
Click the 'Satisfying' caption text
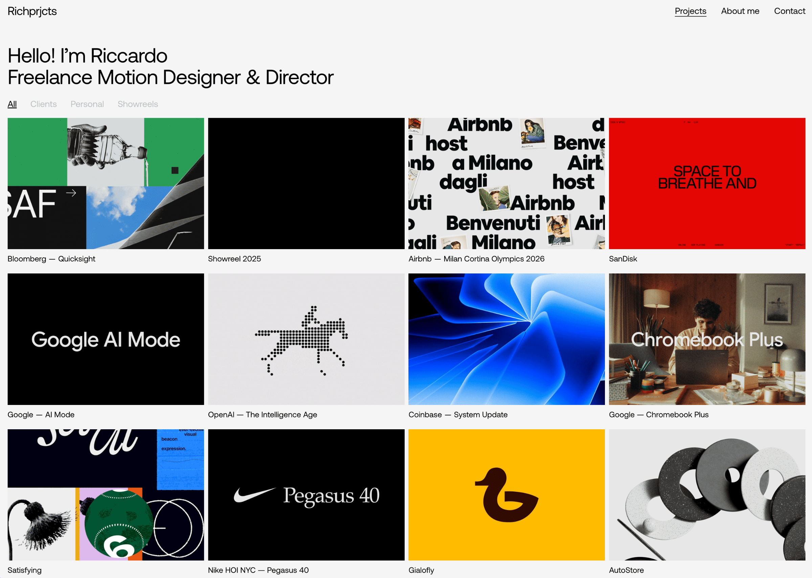(25, 570)
